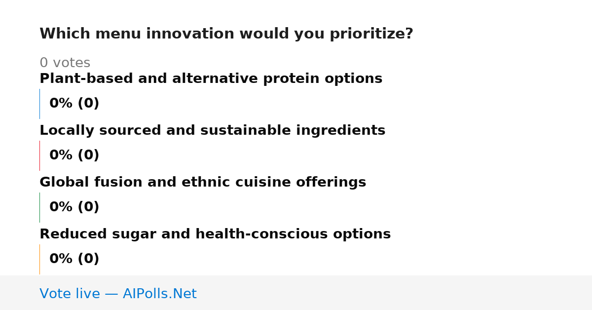This screenshot has width=592, height=310.
Task: Click the blue bar for Plant-based option
Action: (x=39, y=104)
